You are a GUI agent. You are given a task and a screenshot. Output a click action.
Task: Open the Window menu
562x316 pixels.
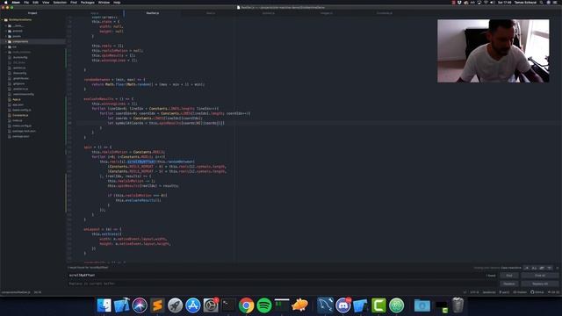(x=104, y=2)
